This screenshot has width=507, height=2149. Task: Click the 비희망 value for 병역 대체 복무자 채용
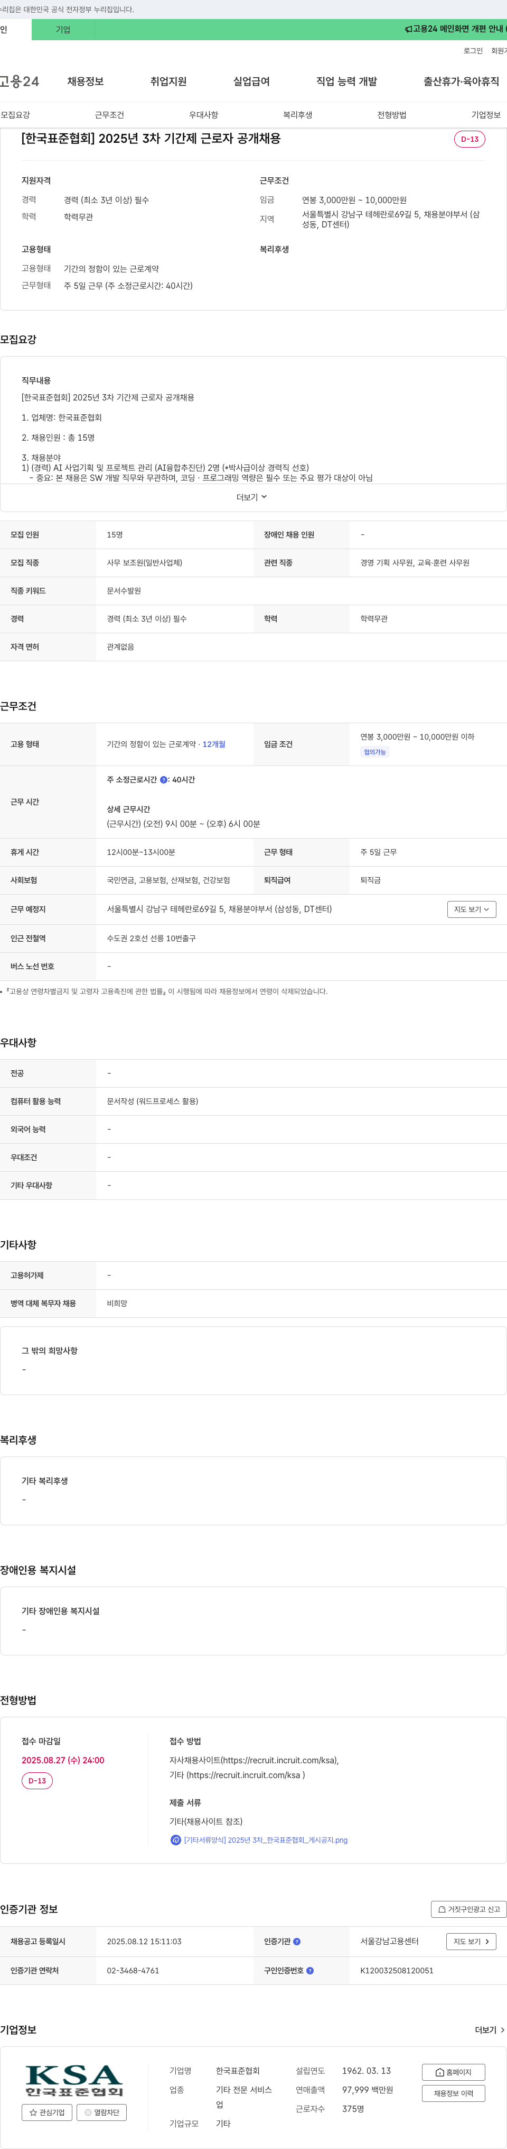point(117,1303)
